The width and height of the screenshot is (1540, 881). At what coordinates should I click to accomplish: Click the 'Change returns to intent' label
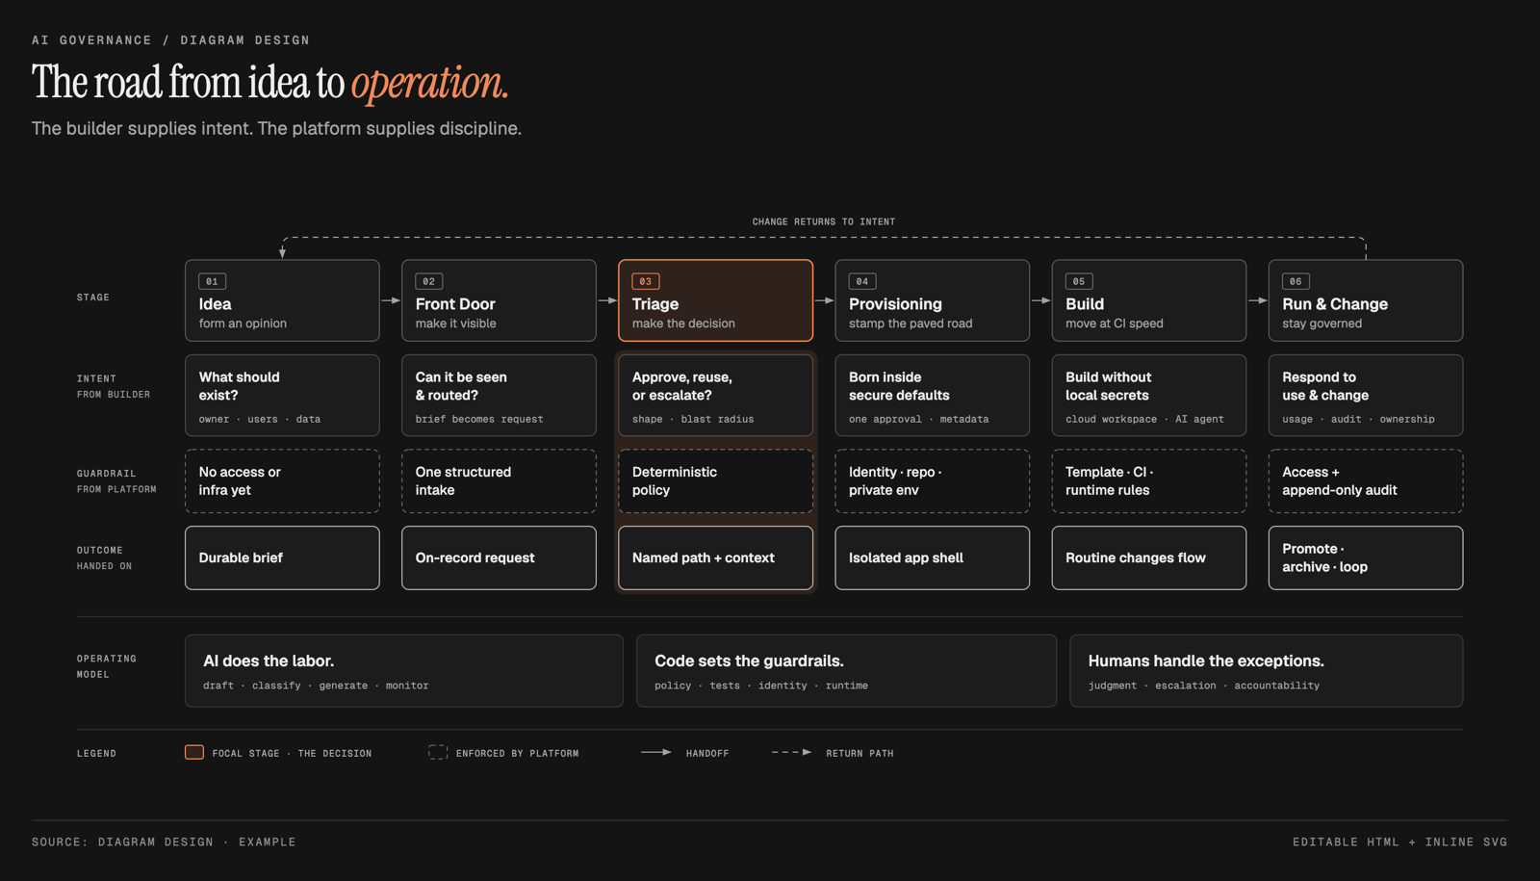[x=824, y=221]
